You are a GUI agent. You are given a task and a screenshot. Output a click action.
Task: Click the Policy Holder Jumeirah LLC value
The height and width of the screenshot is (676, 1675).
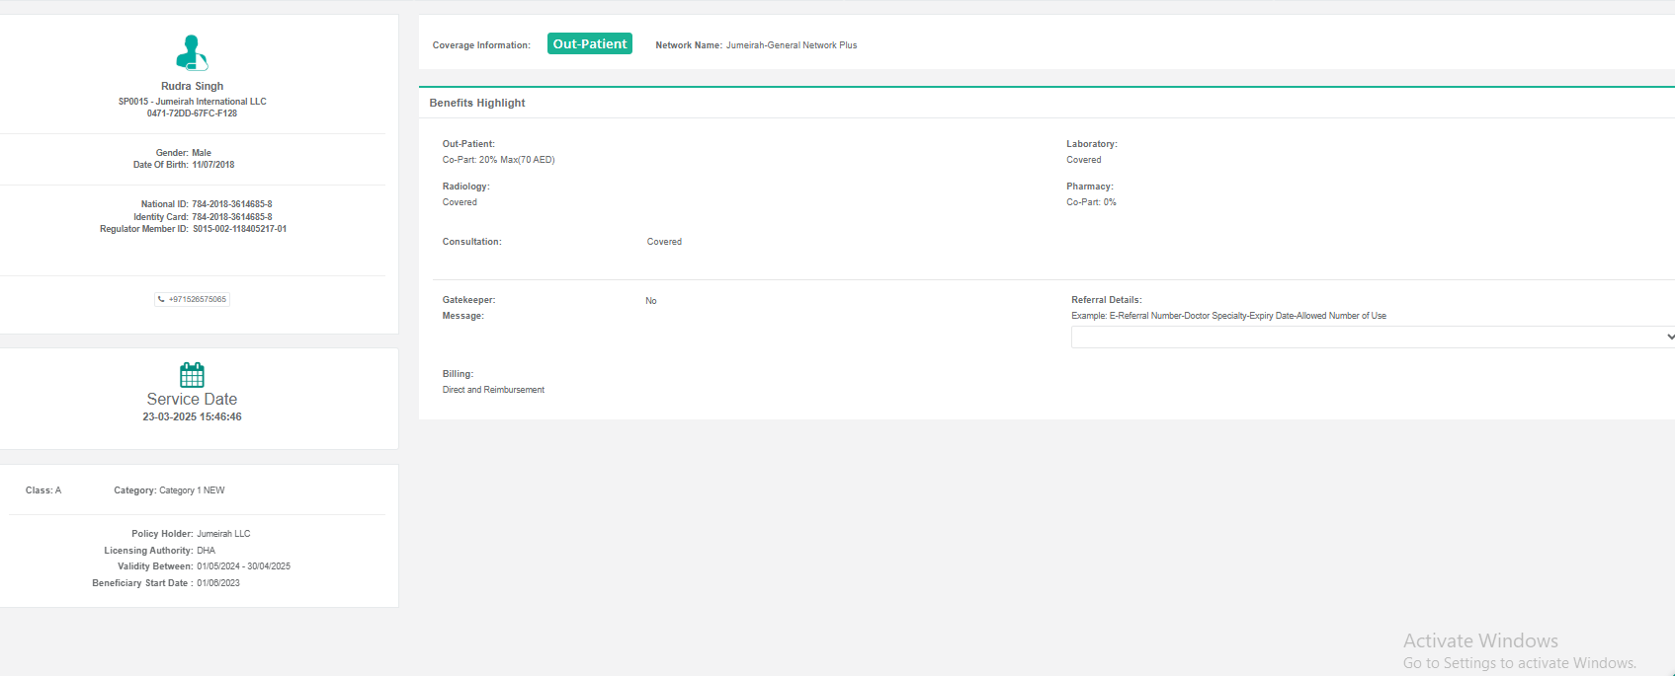pyautogui.click(x=223, y=534)
